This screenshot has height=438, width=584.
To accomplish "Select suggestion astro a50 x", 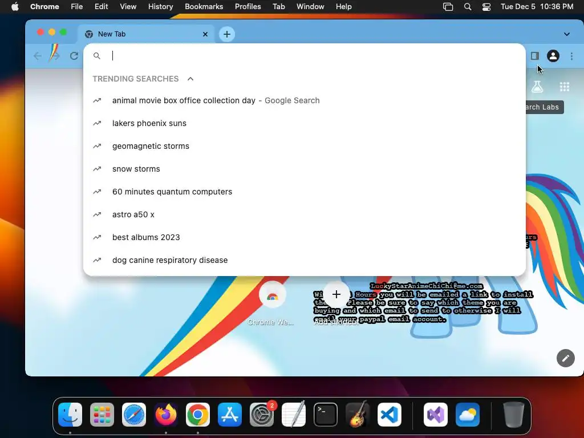I will click(x=305, y=214).
